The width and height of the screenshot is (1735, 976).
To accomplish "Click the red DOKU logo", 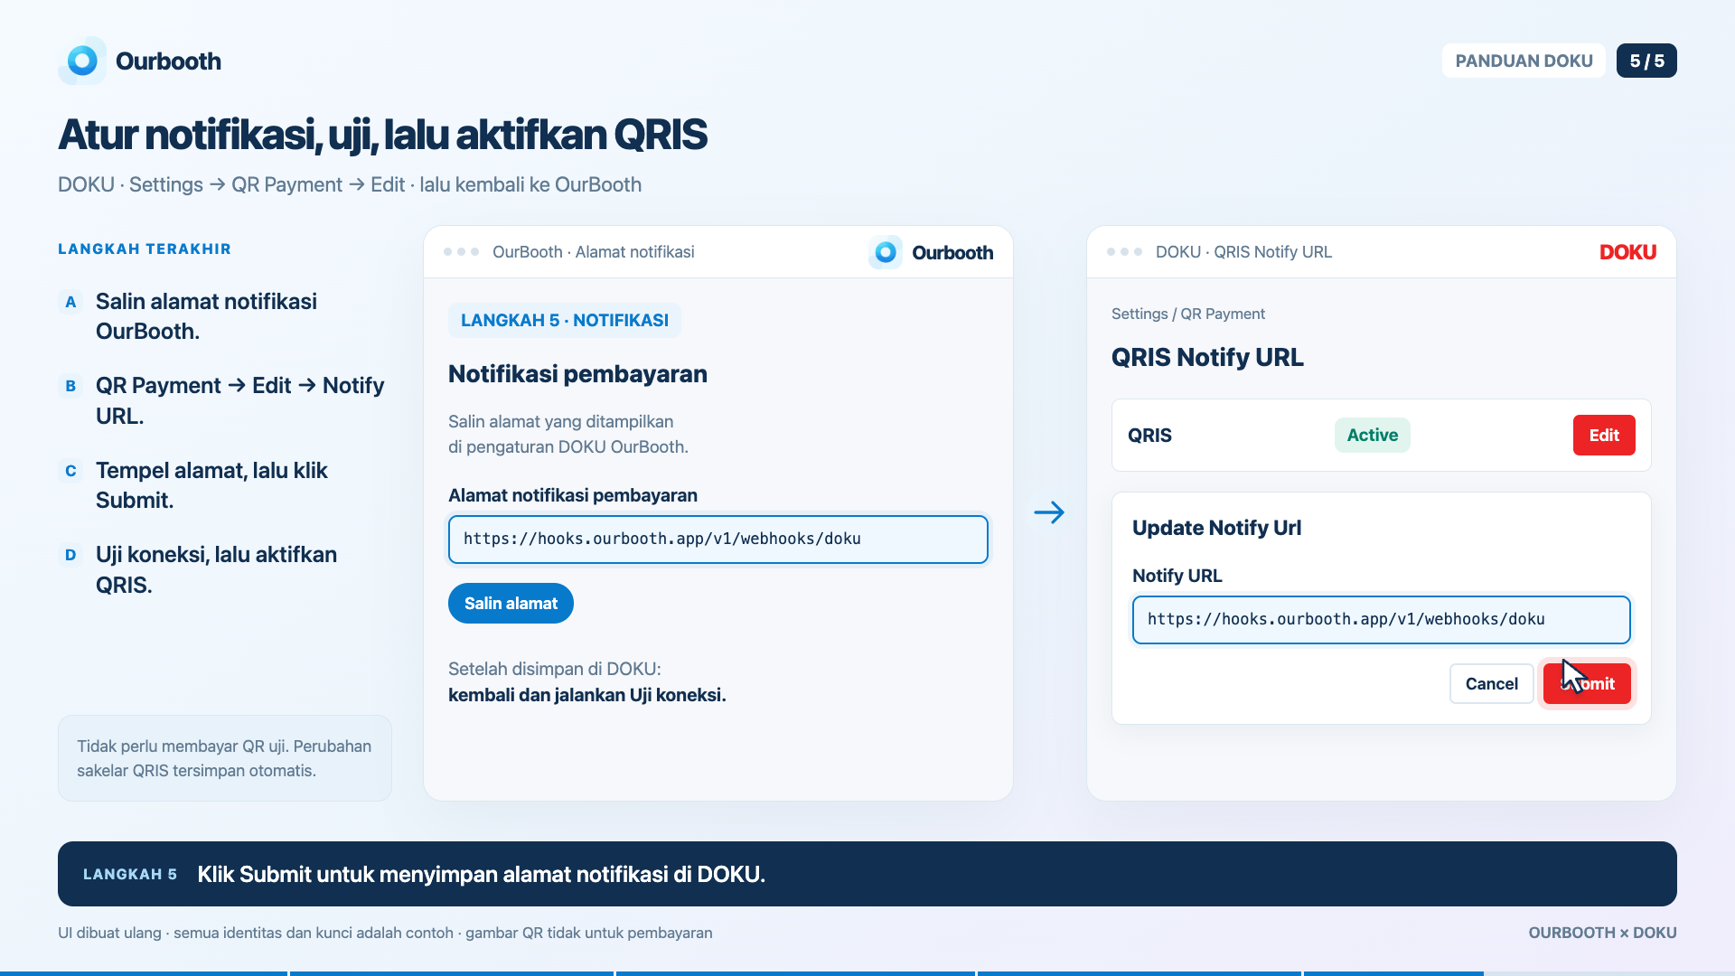I will (1627, 252).
